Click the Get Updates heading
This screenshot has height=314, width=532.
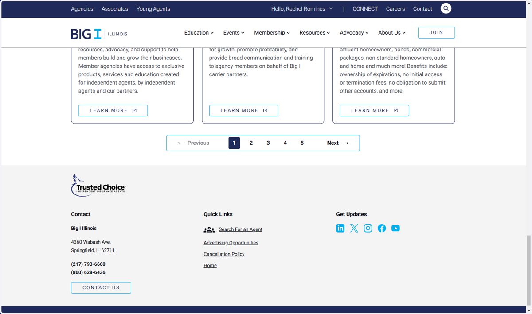coord(352,214)
